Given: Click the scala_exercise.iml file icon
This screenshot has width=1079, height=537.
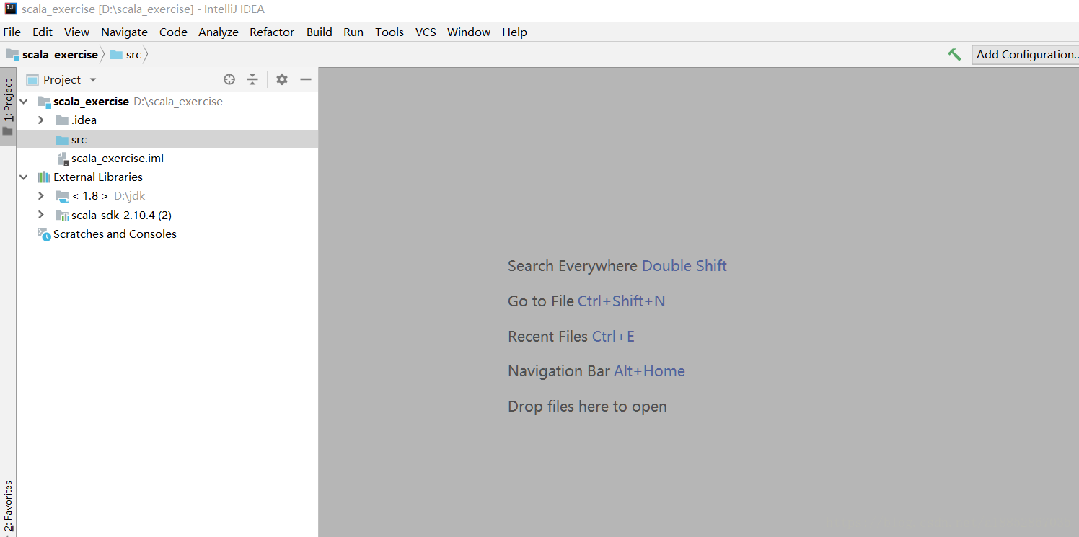Looking at the screenshot, I should pyautogui.click(x=63, y=159).
